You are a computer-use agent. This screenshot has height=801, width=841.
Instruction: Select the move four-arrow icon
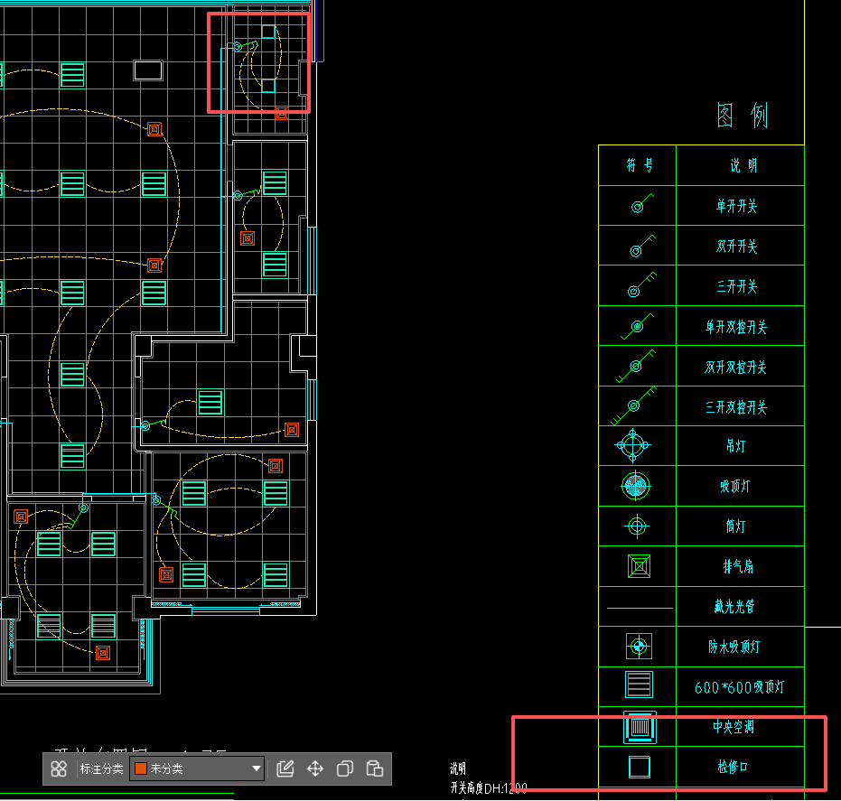(315, 768)
